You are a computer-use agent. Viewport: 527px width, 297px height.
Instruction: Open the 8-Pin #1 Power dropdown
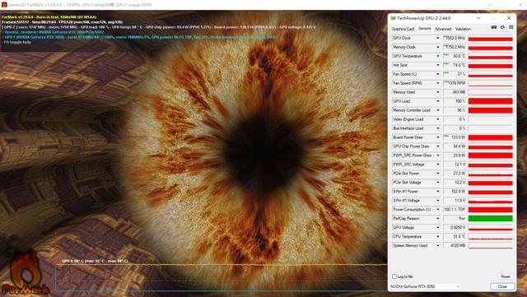pos(437,192)
